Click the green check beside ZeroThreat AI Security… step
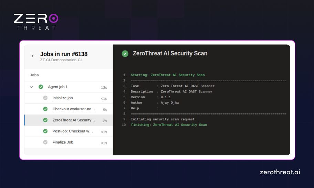The height and width of the screenshot is (188, 314). (x=45, y=120)
